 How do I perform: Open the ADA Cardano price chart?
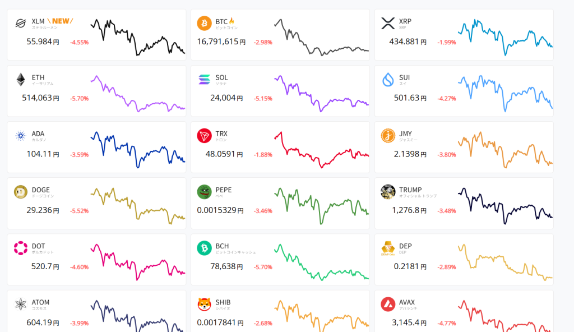(137, 147)
